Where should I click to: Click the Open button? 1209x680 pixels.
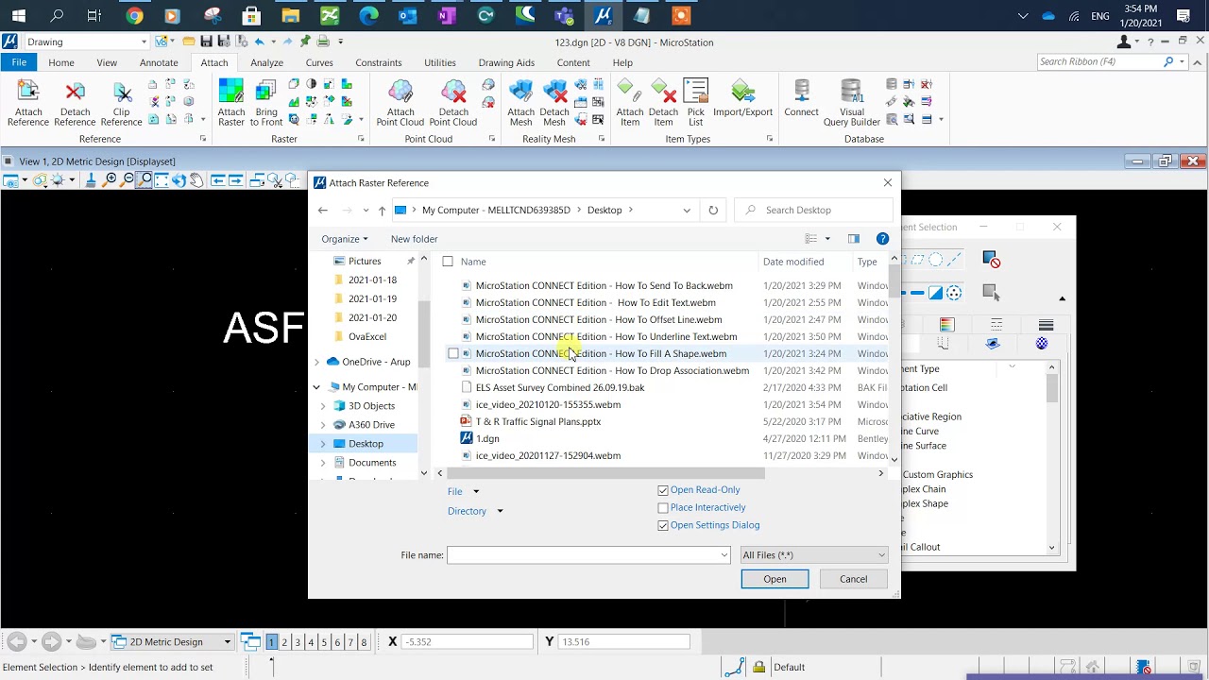[775, 579]
